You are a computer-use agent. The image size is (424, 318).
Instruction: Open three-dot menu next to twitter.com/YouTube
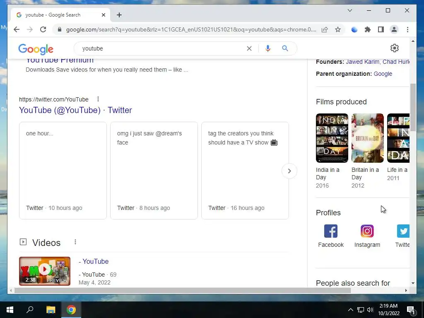tap(98, 99)
